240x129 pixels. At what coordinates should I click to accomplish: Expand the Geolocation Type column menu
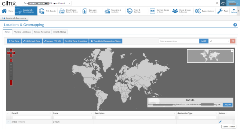[x=216, y=113]
